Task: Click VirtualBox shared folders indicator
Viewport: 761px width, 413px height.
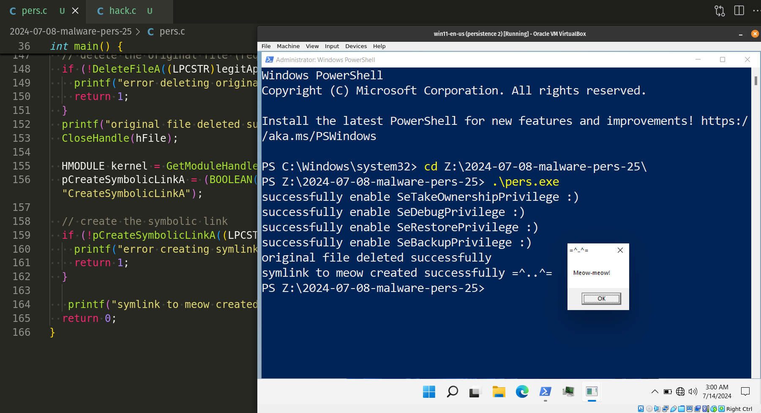Action: click(682, 409)
